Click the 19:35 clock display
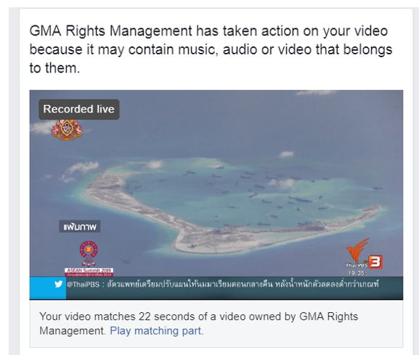419x355 pixels. click(x=356, y=273)
